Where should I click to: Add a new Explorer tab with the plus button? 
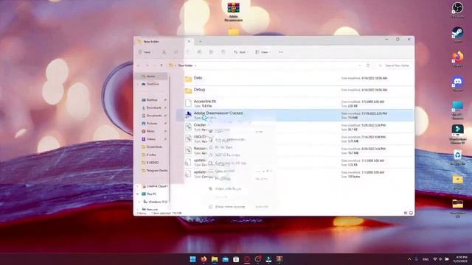click(x=200, y=41)
